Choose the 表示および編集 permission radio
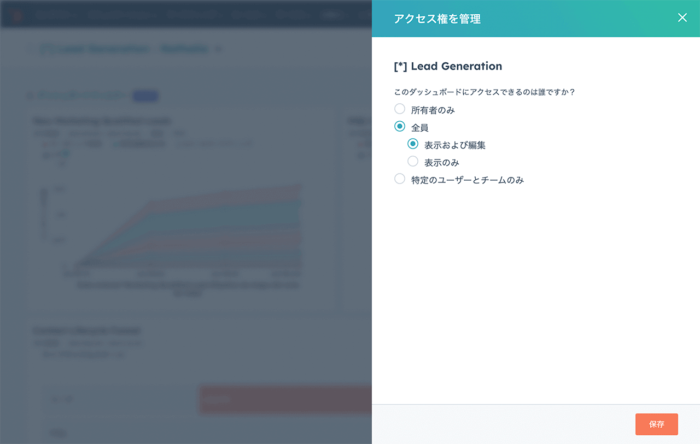Image resolution: width=700 pixels, height=444 pixels. [x=413, y=144]
